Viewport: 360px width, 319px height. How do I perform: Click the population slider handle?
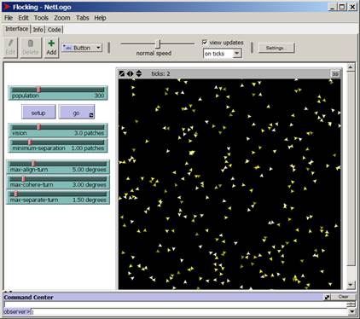pyautogui.click(x=39, y=90)
